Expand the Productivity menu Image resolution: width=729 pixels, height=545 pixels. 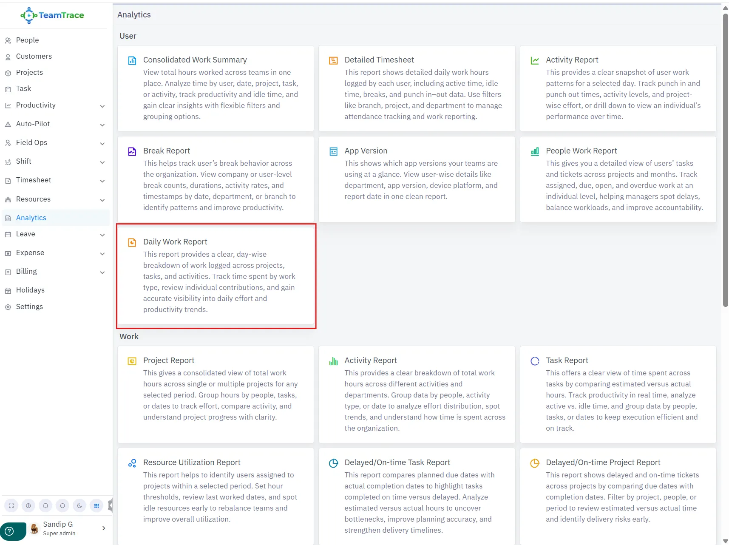(102, 106)
